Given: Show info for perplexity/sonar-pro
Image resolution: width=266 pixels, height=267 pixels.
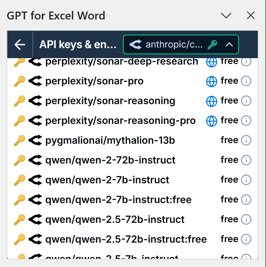Looking at the screenshot, I should [x=246, y=81].
